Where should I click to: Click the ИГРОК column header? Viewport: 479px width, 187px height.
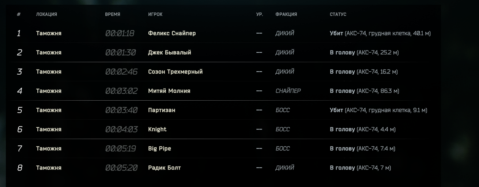[x=155, y=14]
